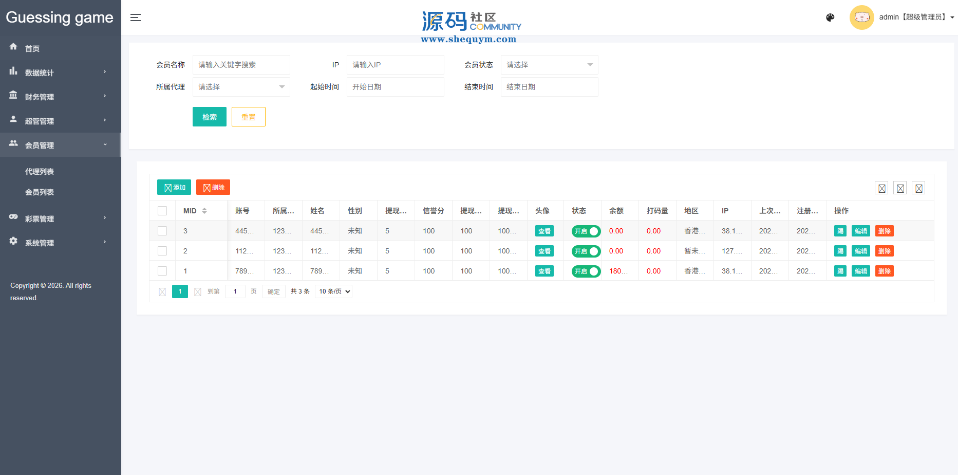Open the theme palette icon

pos(830,17)
